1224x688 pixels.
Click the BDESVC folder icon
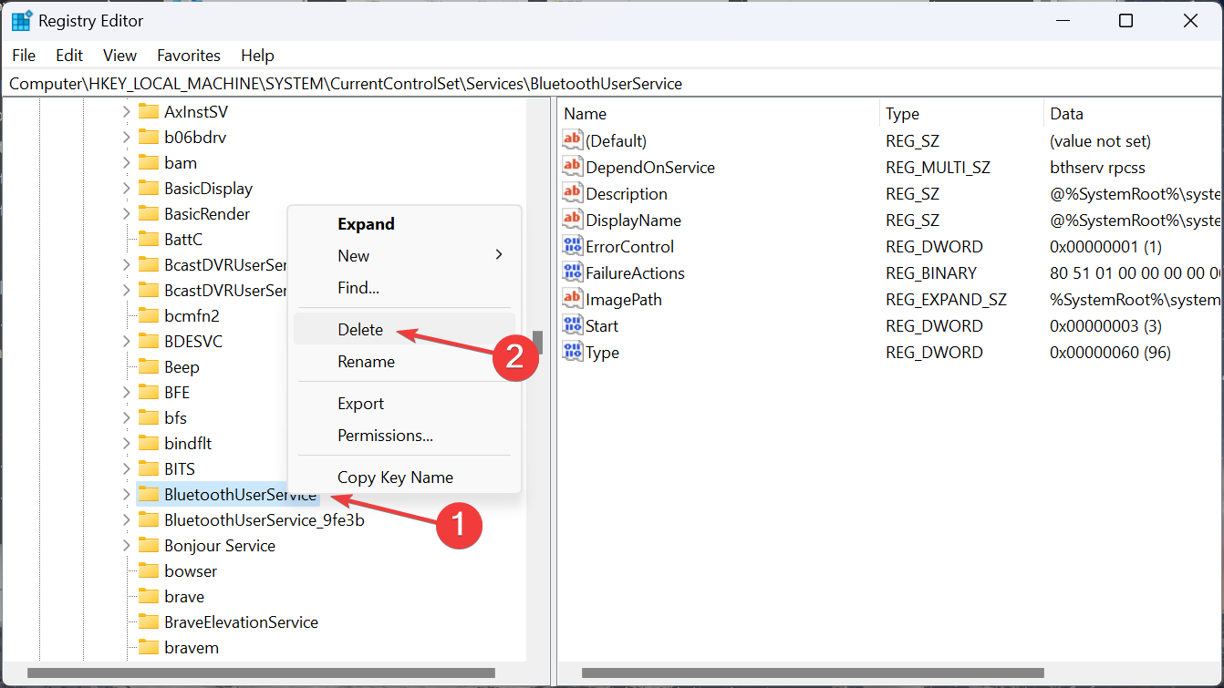149,342
